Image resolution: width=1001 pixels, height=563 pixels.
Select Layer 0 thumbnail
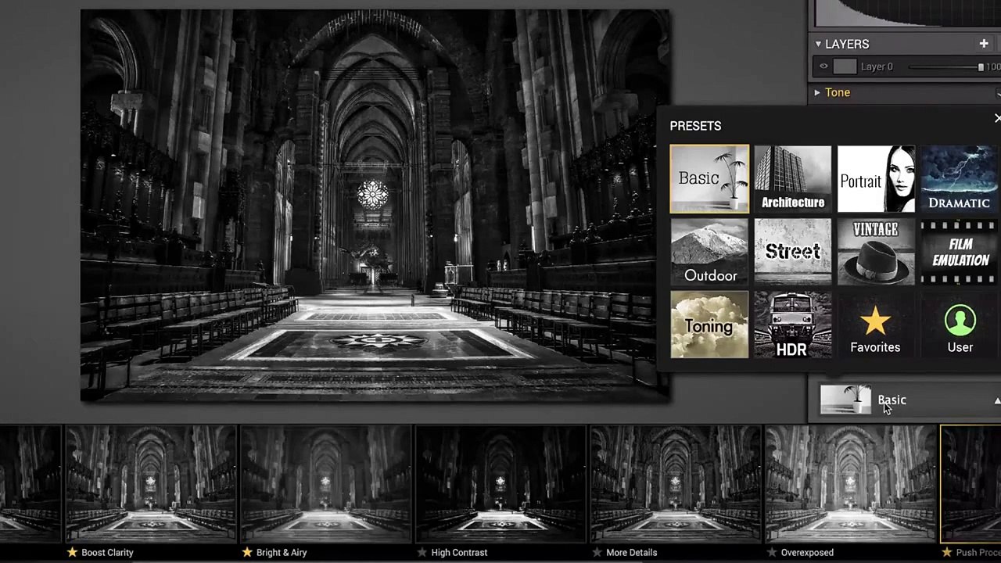click(x=845, y=66)
